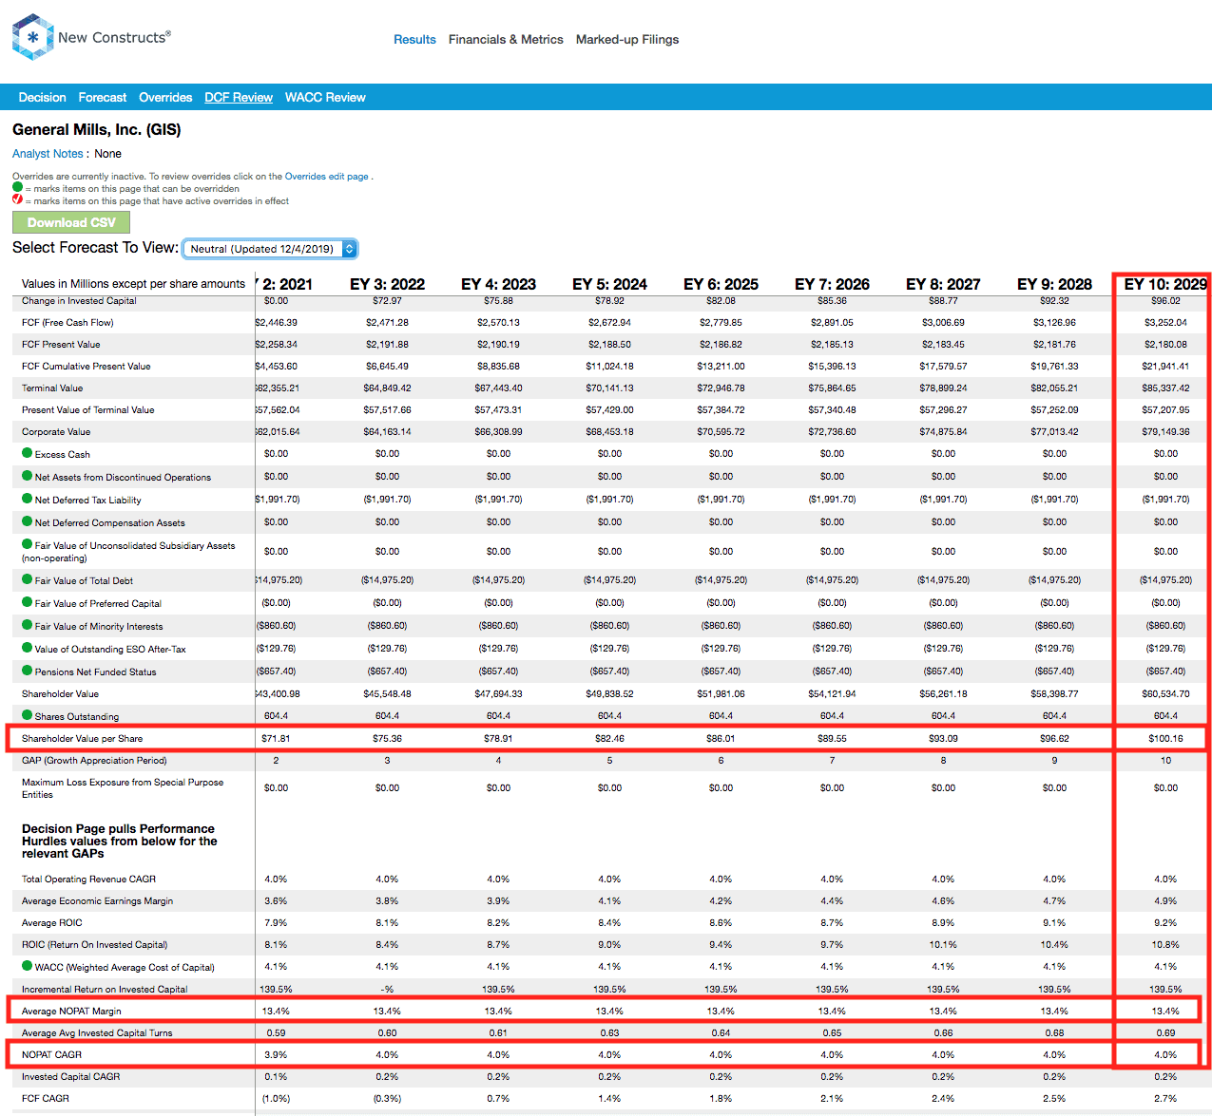
Task: Select the Outstanding ESO After-Tax green dot
Action: (28, 648)
